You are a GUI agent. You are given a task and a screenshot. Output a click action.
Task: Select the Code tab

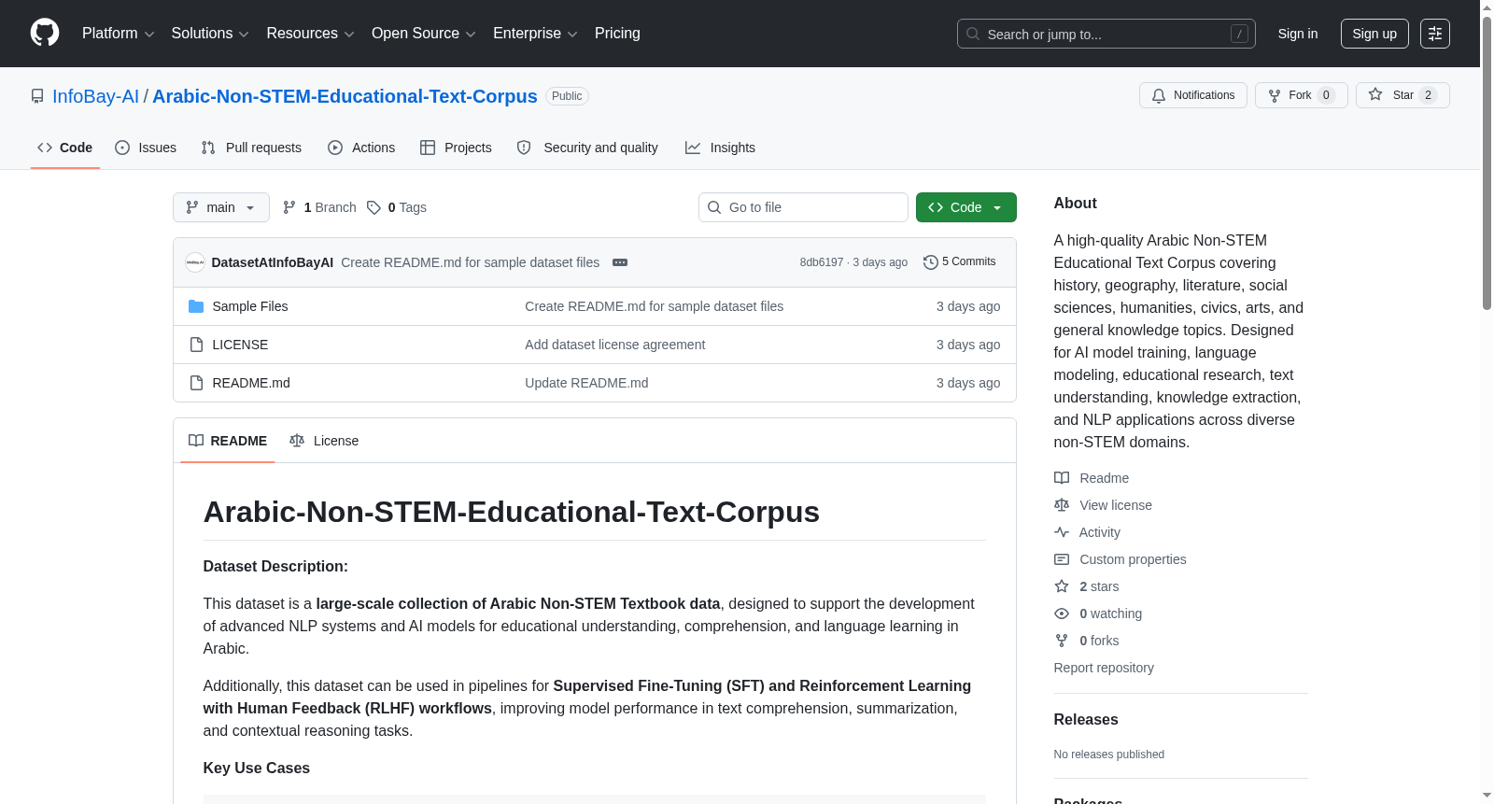(x=64, y=148)
